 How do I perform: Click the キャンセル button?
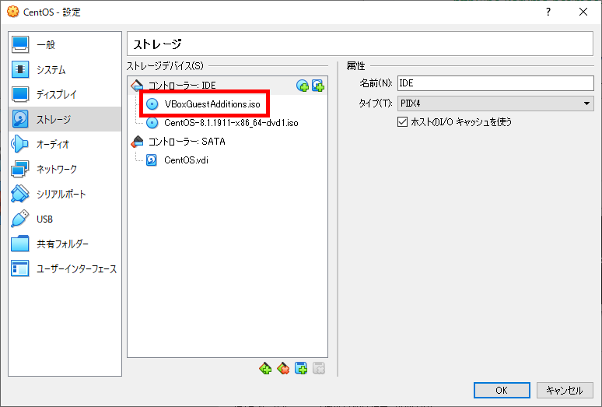pos(565,391)
